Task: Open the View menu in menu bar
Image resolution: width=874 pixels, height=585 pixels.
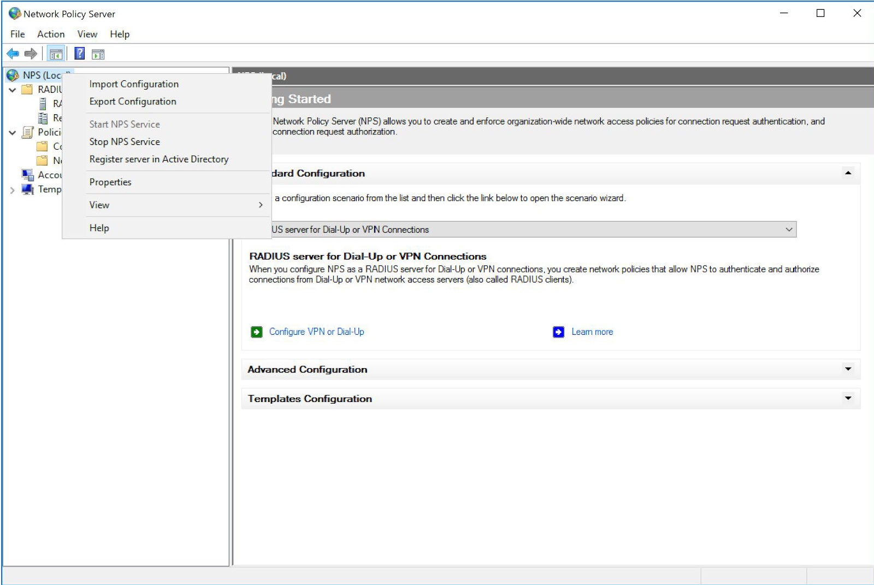Action: click(87, 34)
